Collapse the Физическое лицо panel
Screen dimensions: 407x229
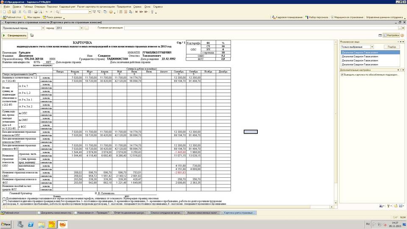coord(403,42)
